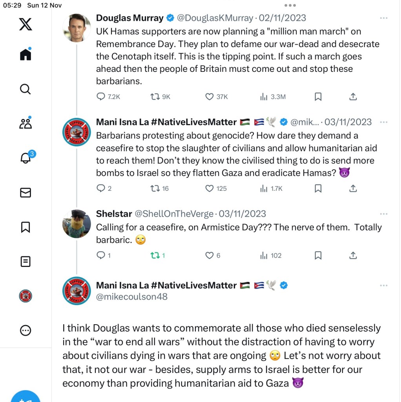
Task: Open @mikecoulson48 handle link
Action: [132, 297]
